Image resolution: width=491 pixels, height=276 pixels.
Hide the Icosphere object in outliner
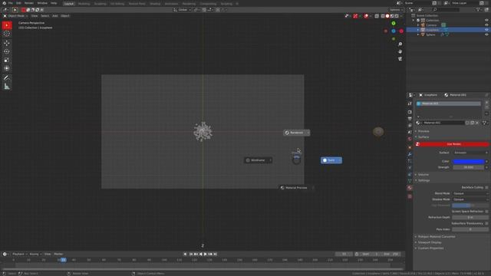coord(486,30)
